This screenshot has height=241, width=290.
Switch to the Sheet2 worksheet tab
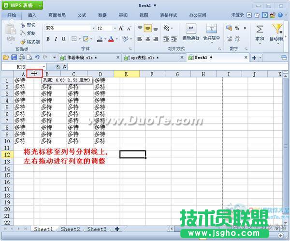tap(70, 229)
